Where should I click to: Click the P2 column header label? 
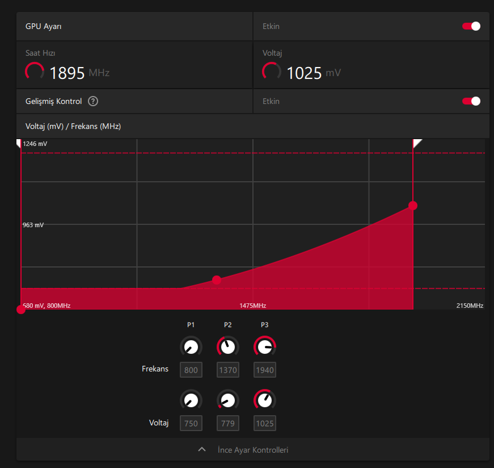coord(228,325)
